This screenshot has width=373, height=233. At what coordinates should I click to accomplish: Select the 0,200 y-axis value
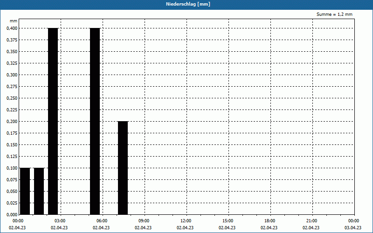[x=12, y=122]
